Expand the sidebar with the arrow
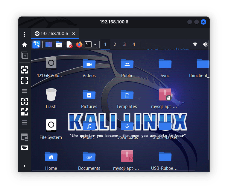 (x=25, y=166)
